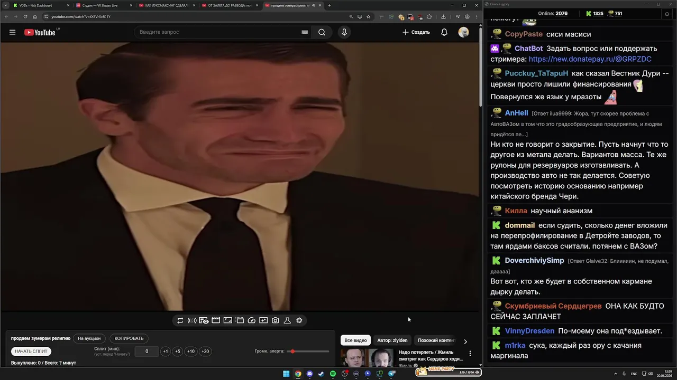Click the dashed-window icon in the player toolbar

point(240,320)
